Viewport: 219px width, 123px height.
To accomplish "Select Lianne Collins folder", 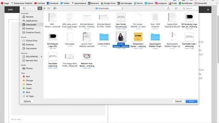I will [104, 40].
